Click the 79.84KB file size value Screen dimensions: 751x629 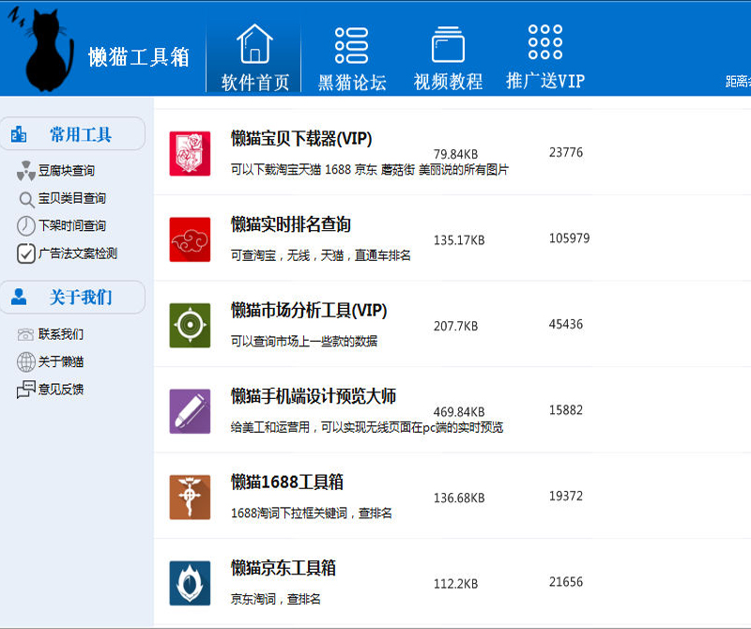point(455,154)
